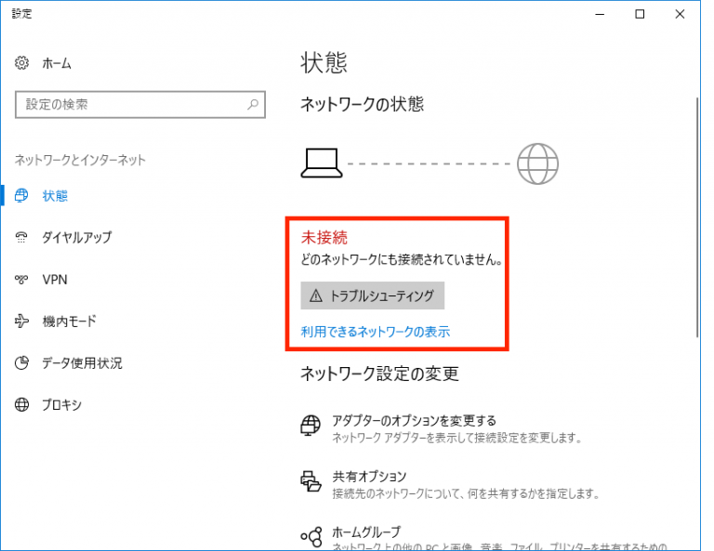Minimize the 設定 window
Screen dimensions: 714x551
[x=600, y=14]
